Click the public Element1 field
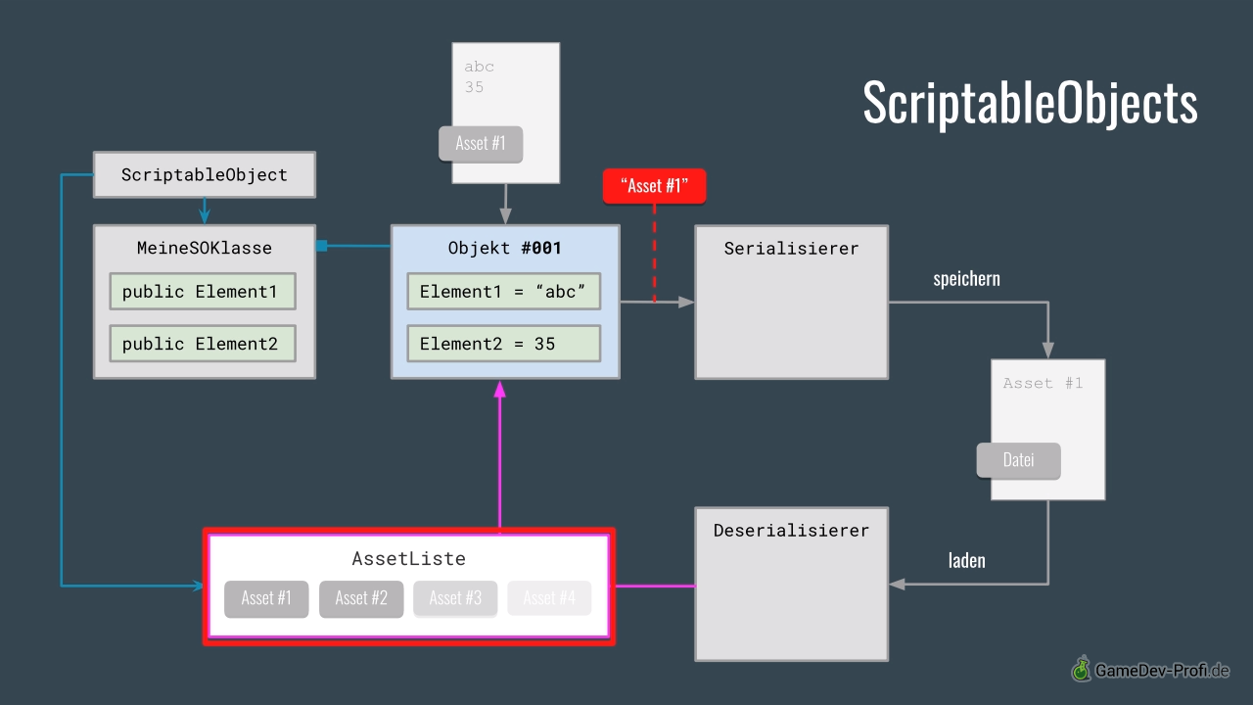The width and height of the screenshot is (1253, 705). 202,292
